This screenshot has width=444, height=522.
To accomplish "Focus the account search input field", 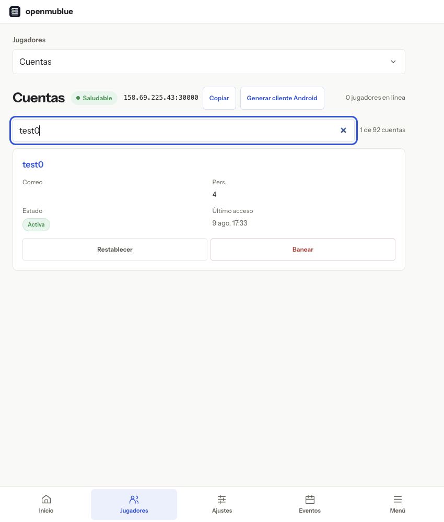I will click(x=183, y=130).
